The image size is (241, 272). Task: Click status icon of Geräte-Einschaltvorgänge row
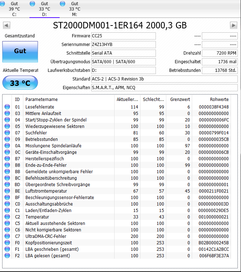tap(7, 152)
